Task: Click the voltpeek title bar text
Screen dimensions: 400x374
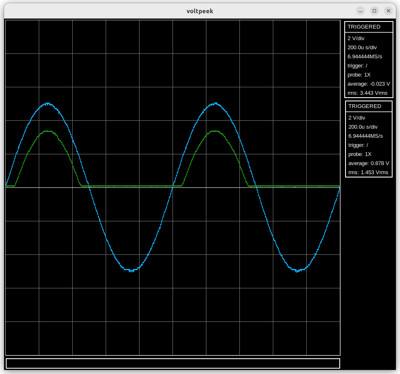Action: (x=200, y=11)
